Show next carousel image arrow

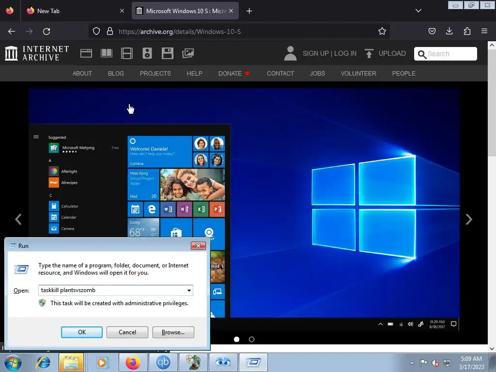click(469, 219)
